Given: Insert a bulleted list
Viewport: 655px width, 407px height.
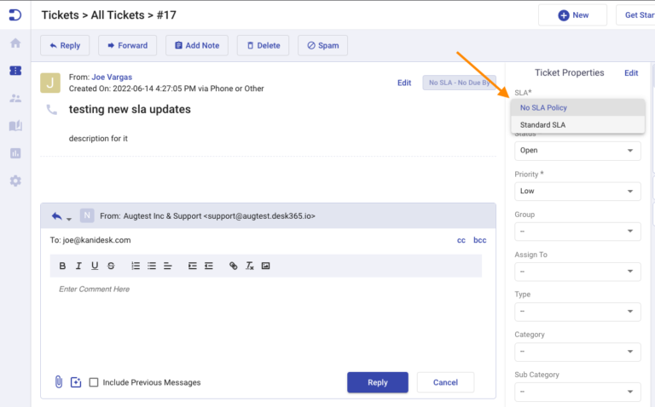Looking at the screenshot, I should coord(152,266).
